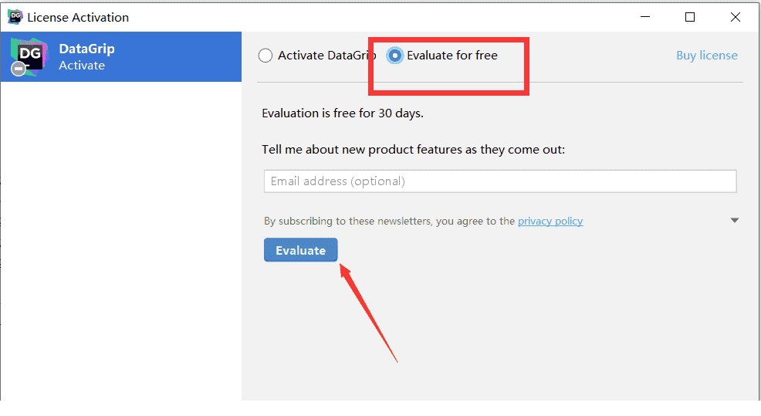Screen dimensions: 761x416
Task: Click the DataGrip logo in the sidebar
Action: point(29,56)
